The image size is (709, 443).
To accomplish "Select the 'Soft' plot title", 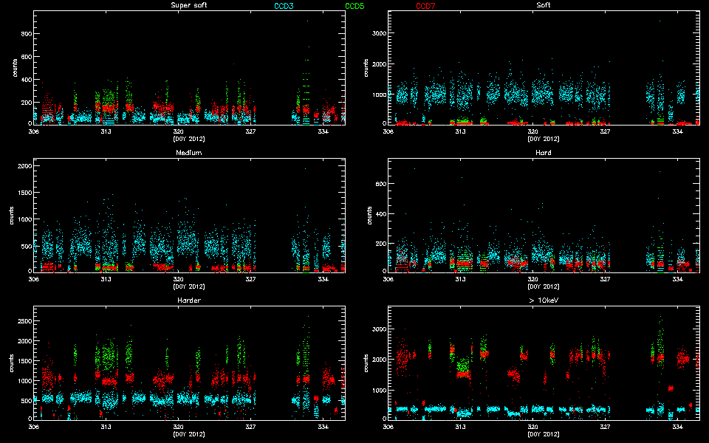I will tap(543, 6).
